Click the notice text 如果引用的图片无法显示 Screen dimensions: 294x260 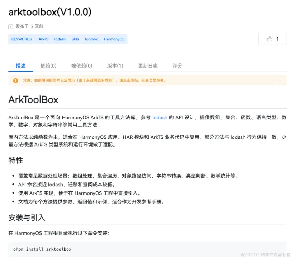point(95,80)
